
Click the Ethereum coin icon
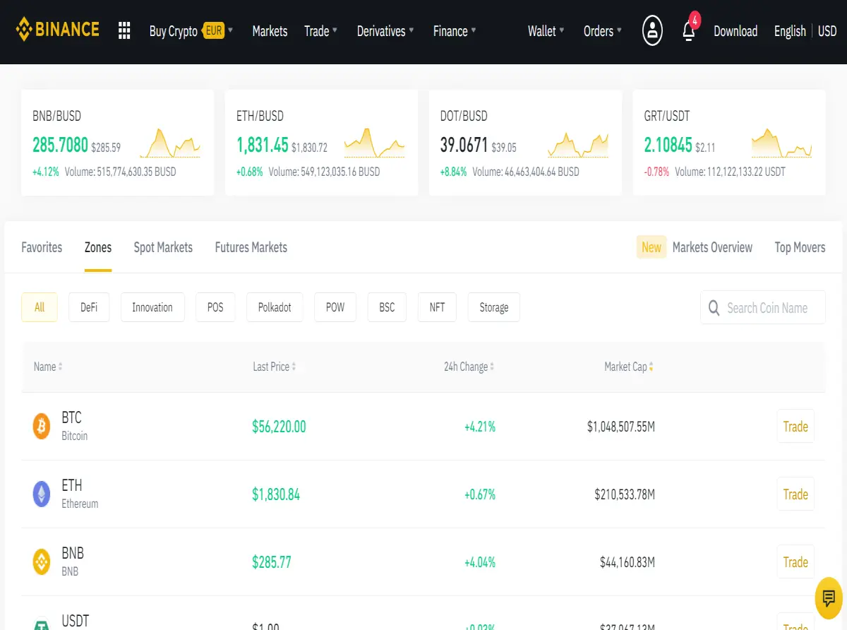click(42, 494)
